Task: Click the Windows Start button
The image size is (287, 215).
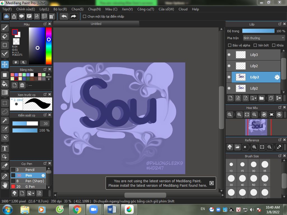Action: [7, 209]
